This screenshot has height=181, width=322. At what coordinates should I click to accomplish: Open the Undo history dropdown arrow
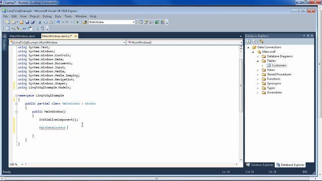tap(62, 22)
